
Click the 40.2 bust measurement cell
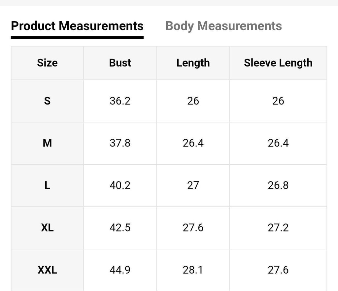point(120,186)
